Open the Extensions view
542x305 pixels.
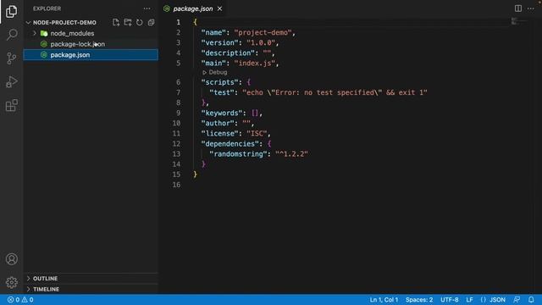point(11,105)
